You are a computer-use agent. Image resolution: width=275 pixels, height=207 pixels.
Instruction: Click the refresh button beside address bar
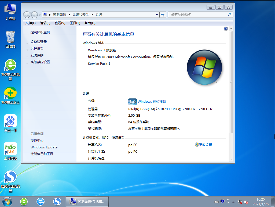click(163, 15)
